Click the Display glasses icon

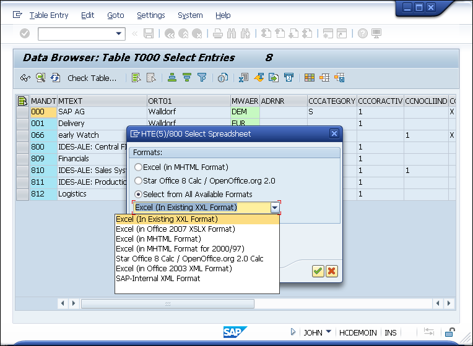coord(25,78)
